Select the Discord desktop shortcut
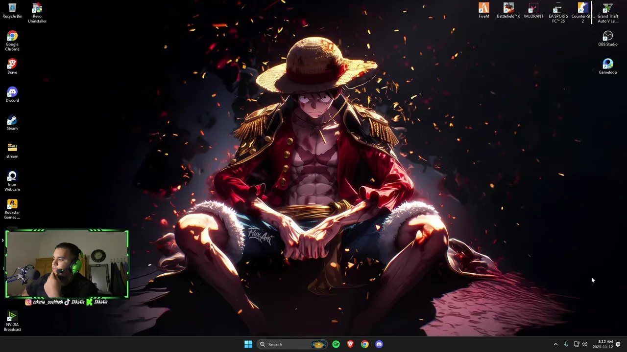The width and height of the screenshot is (627, 352). 12,95
